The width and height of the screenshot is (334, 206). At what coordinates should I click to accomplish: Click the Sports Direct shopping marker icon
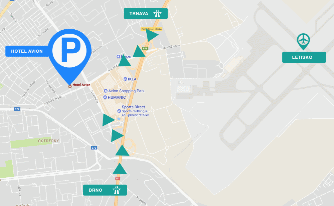119,111
